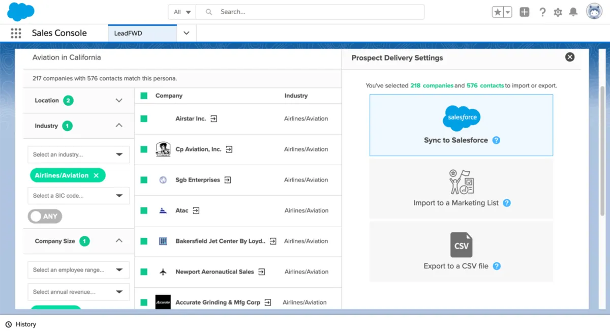
Task: Click the Global Actions plus icon
Action: coord(525,12)
